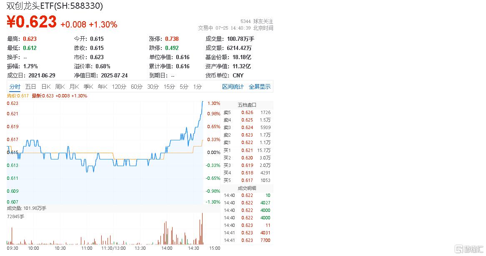The width and height of the screenshot is (486, 256).
Task: Select the 分时 chart tab
Action: (15, 87)
